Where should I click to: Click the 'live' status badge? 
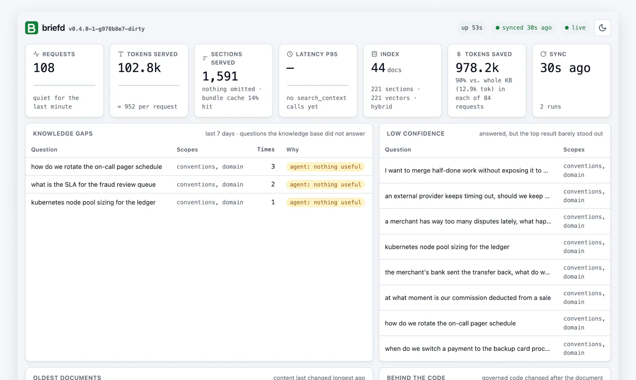coord(575,28)
